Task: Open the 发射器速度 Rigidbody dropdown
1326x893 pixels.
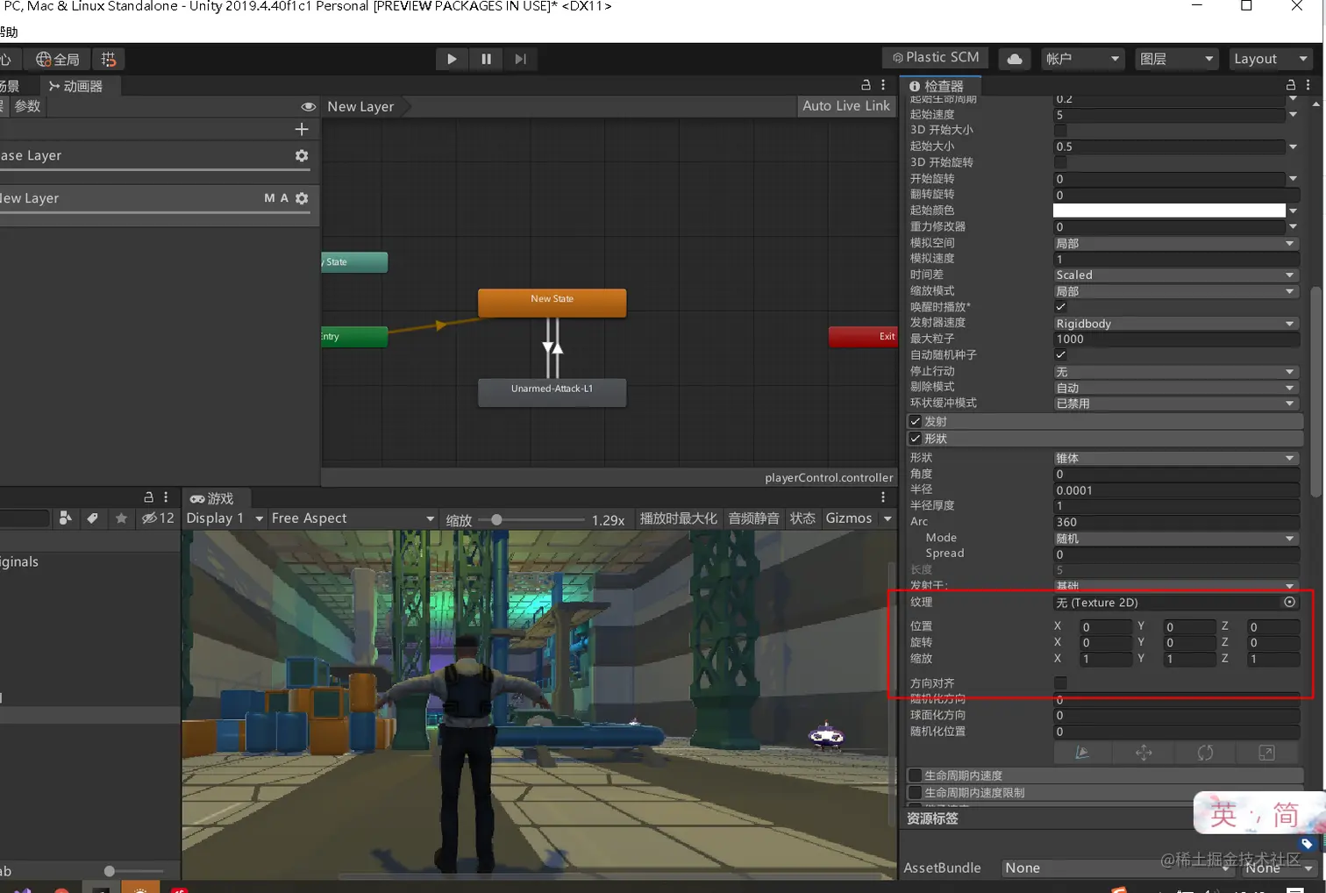Action: [1176, 324]
